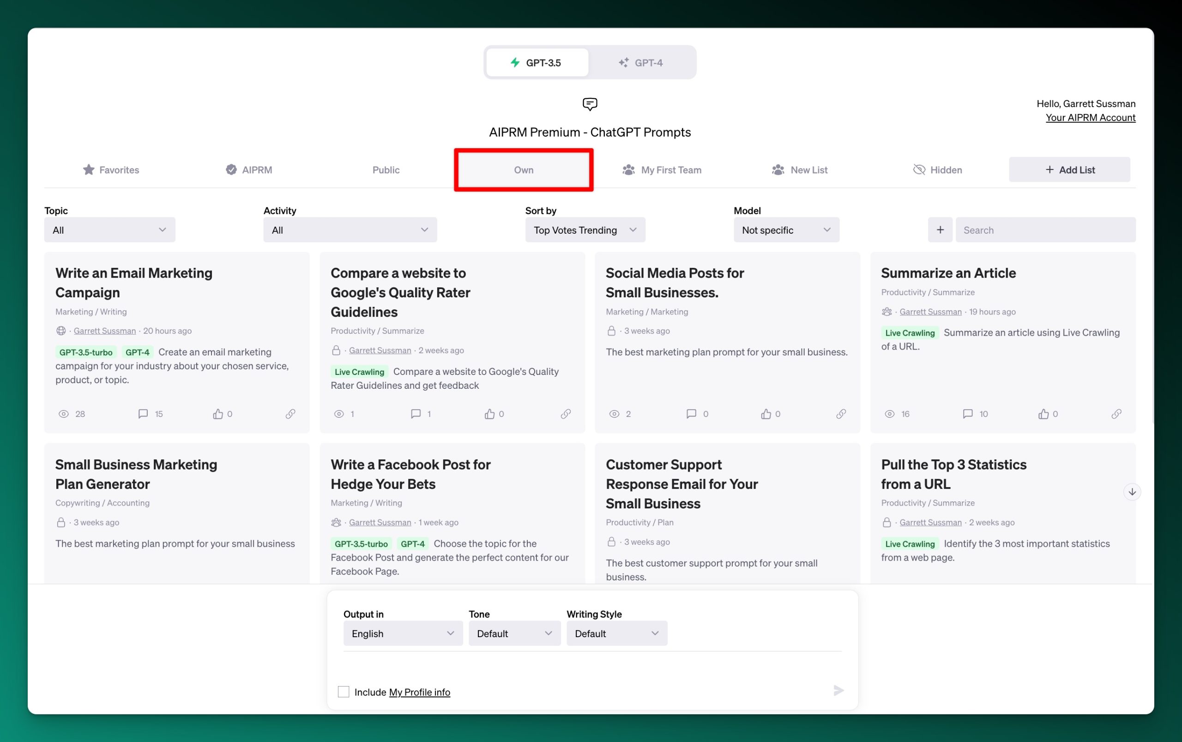Click the plus button beside Search field
The width and height of the screenshot is (1182, 742).
click(940, 229)
